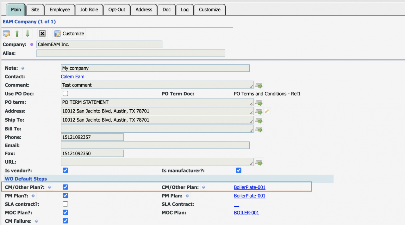
Task: Click the expand icon beside URL field
Action: point(259,163)
